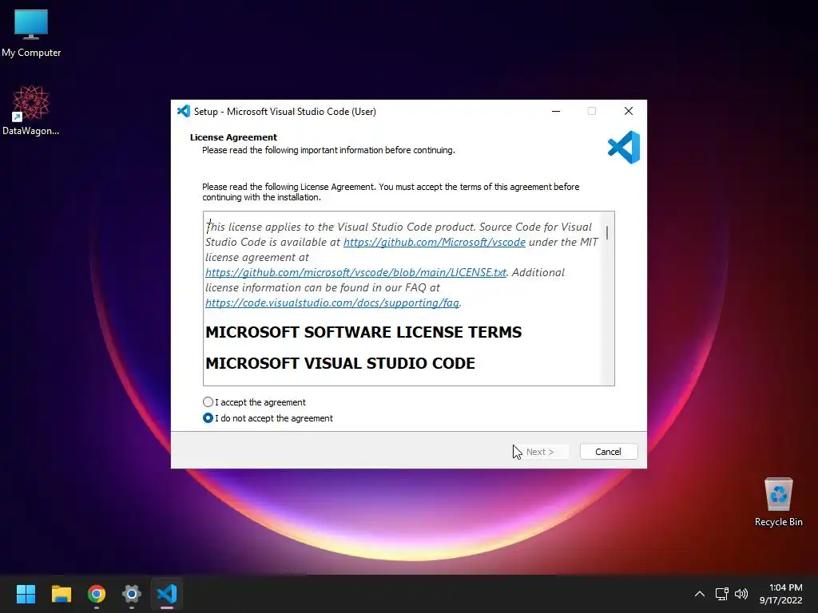Click the VS Code icon in the title bar
The image size is (818, 613).
pos(184,111)
